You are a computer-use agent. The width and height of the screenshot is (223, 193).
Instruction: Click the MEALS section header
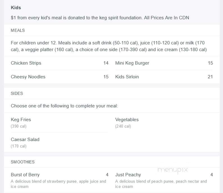pyautogui.click(x=18, y=30)
